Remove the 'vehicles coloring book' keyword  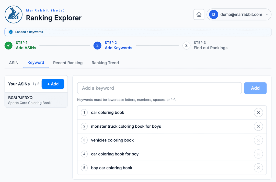258,140
